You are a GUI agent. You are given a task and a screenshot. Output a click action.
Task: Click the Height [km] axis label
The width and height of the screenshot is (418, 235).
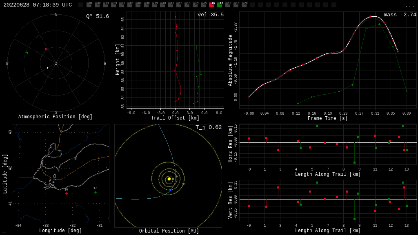coord(117,60)
